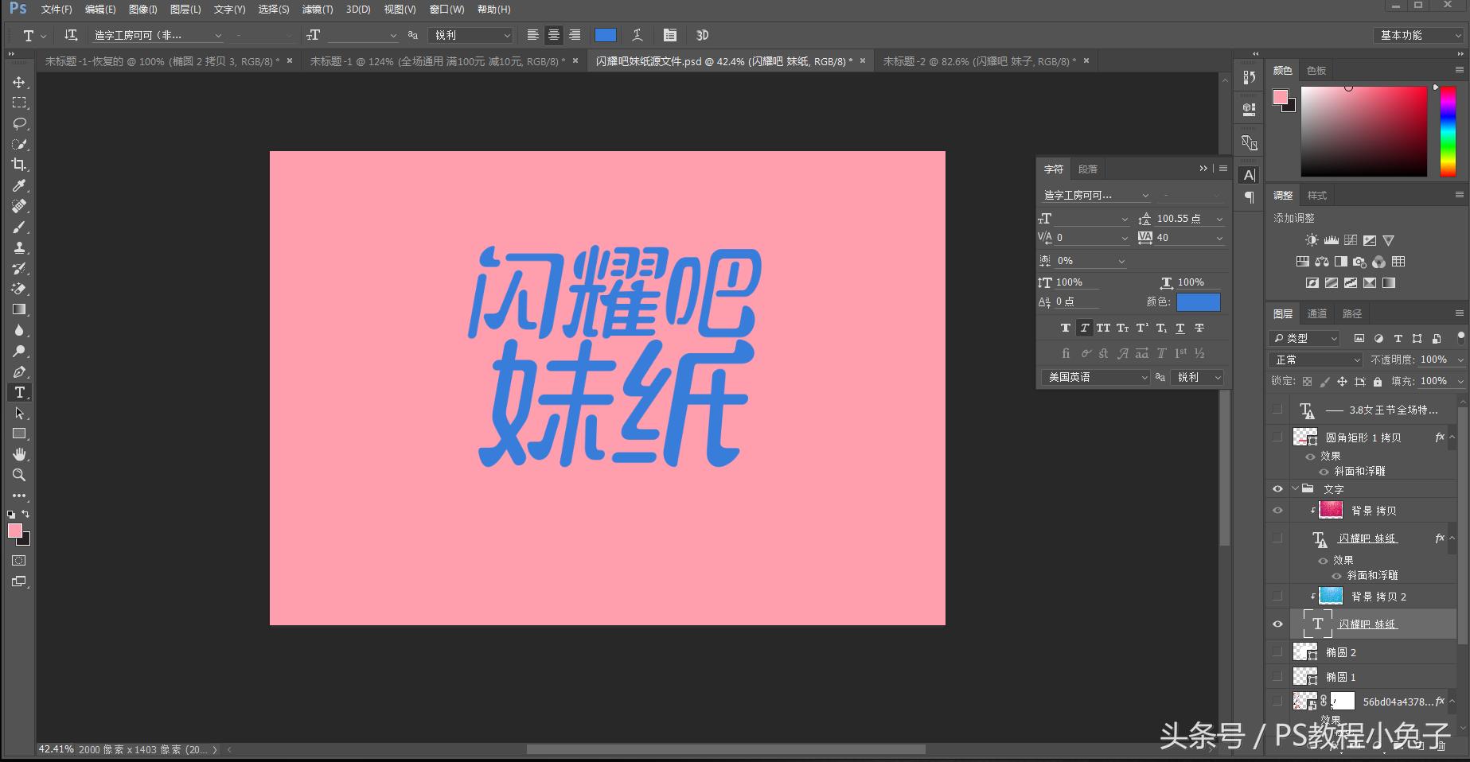
Task: Toggle all caps formatting in Character panel
Action: pyautogui.click(x=1103, y=327)
